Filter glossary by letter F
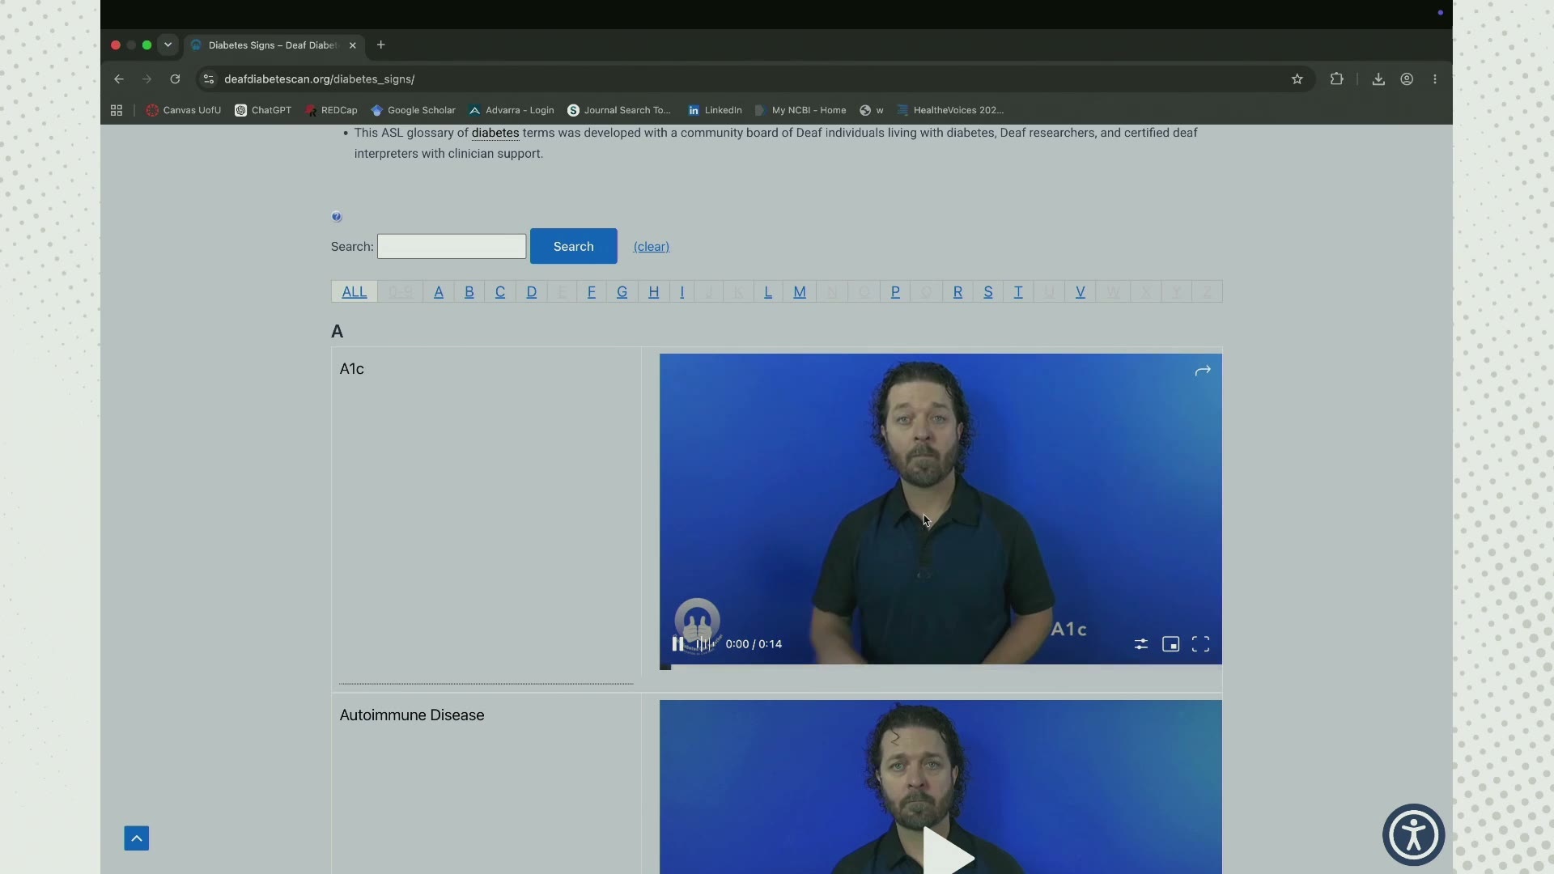Screen dimensions: 1554x874 click(592, 292)
